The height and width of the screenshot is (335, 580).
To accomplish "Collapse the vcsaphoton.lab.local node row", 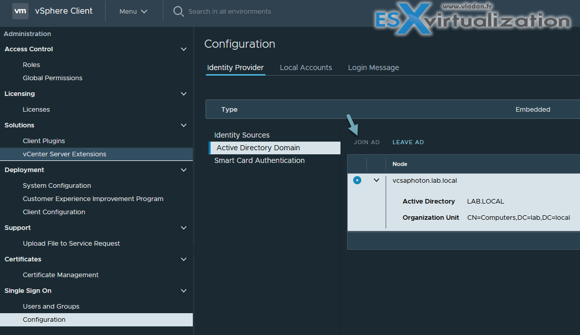I will coord(377,180).
